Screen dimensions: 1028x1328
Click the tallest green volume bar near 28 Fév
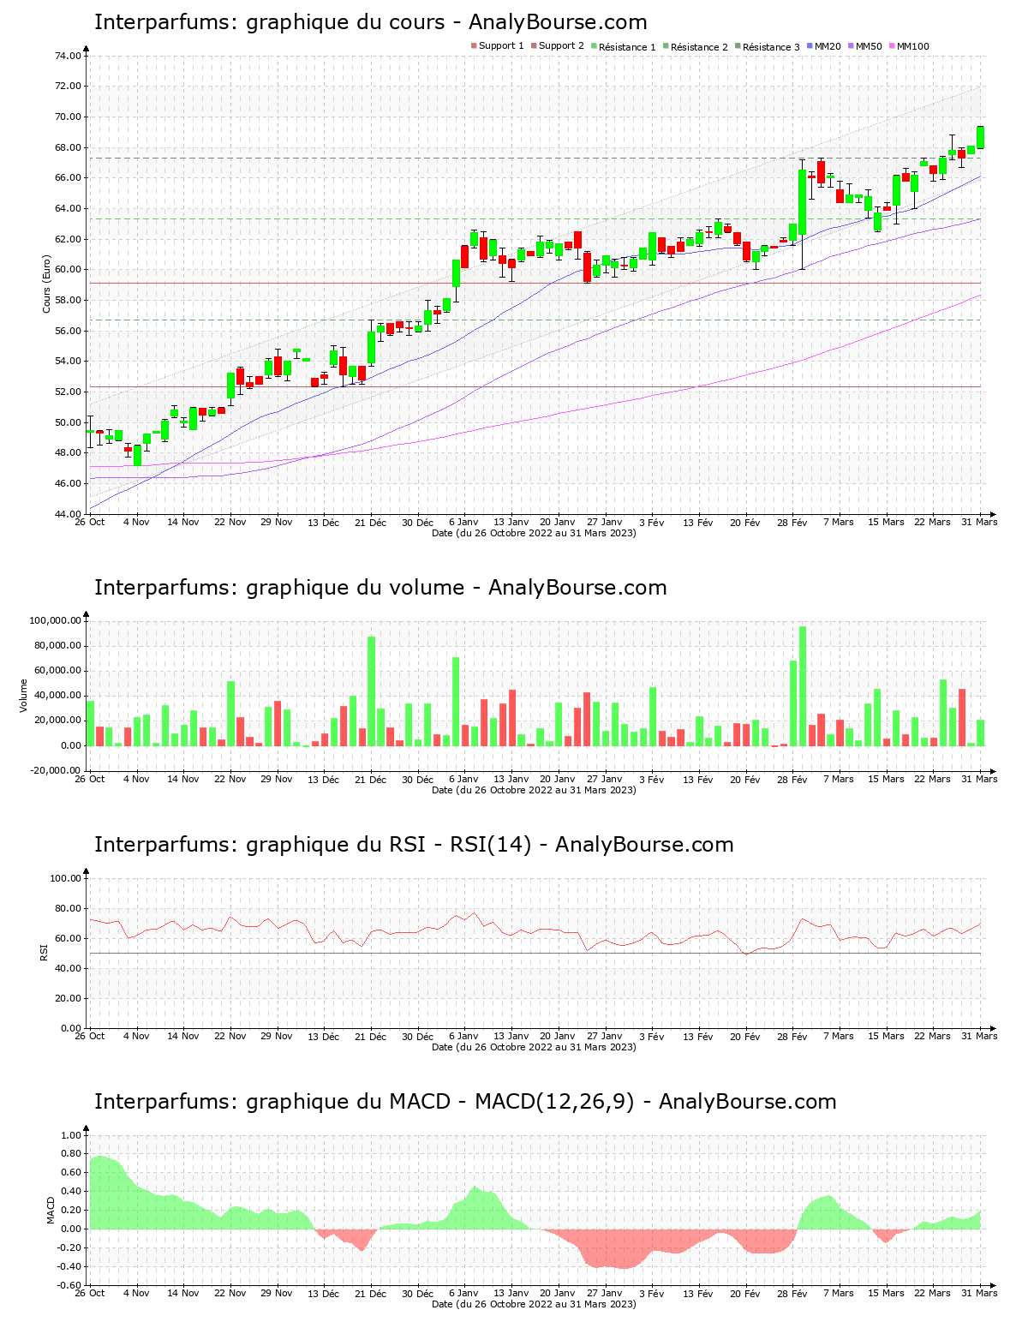coord(803,685)
